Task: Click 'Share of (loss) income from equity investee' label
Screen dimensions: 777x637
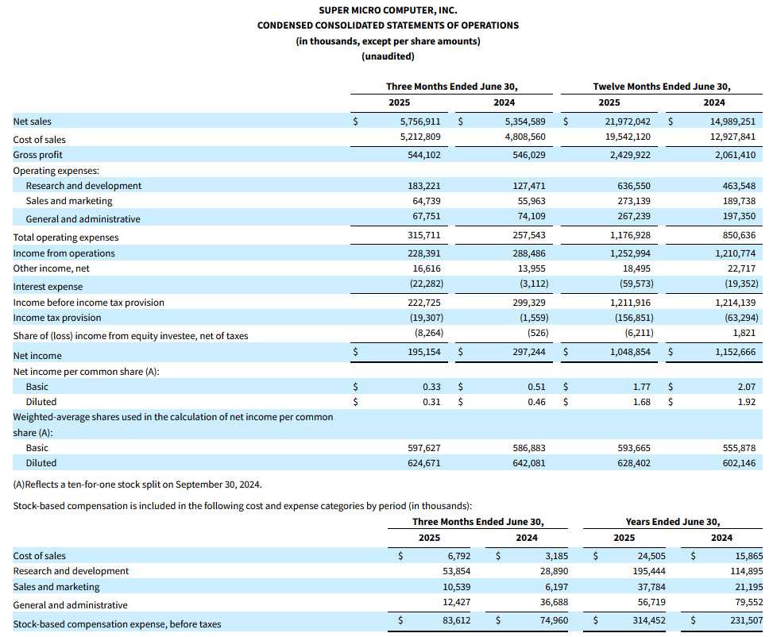Action: (130, 336)
